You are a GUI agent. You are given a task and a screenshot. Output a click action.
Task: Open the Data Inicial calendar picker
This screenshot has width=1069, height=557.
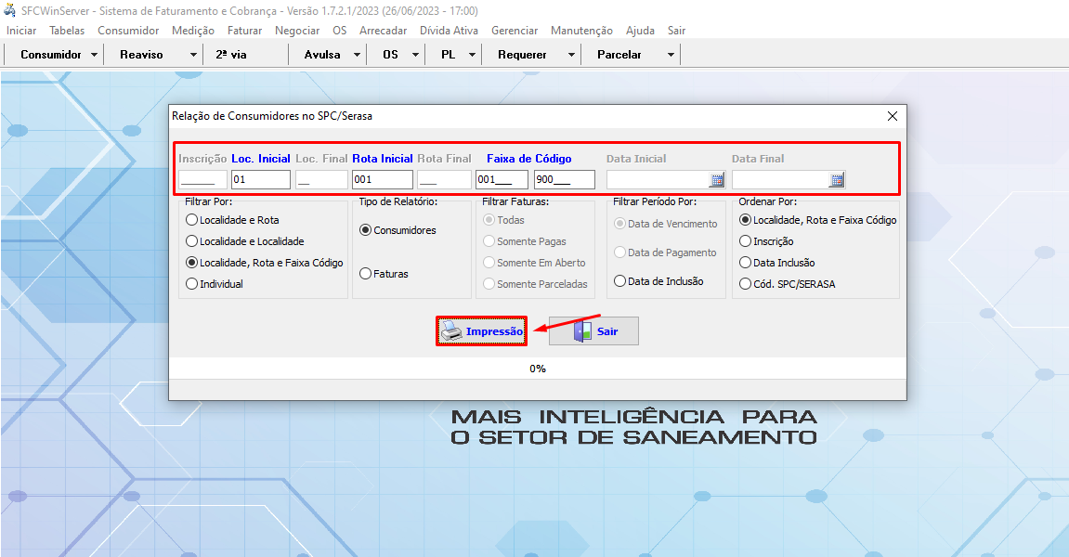point(716,180)
